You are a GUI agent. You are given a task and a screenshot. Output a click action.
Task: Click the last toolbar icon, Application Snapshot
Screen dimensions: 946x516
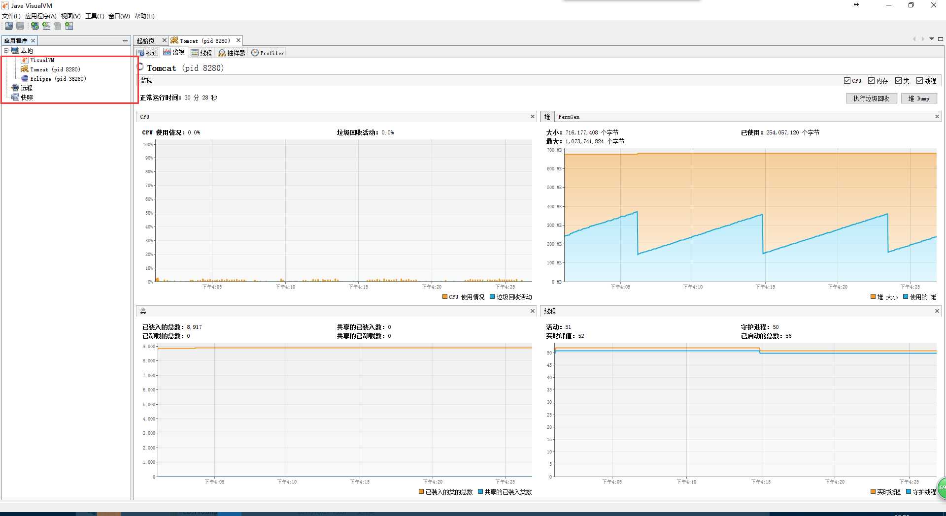pyautogui.click(x=69, y=26)
